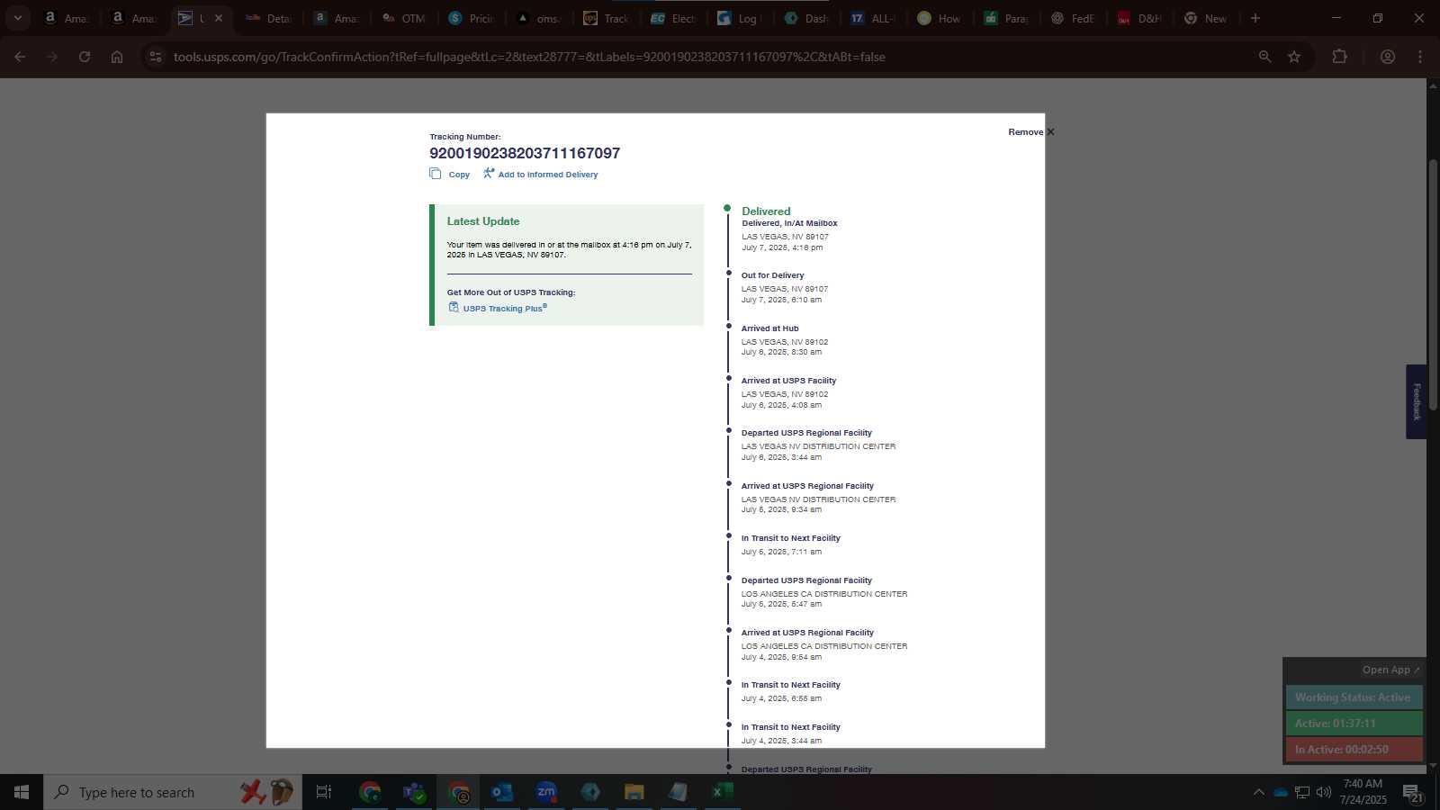Remove this tracking result
This screenshot has width=1440, height=810.
1031,132
